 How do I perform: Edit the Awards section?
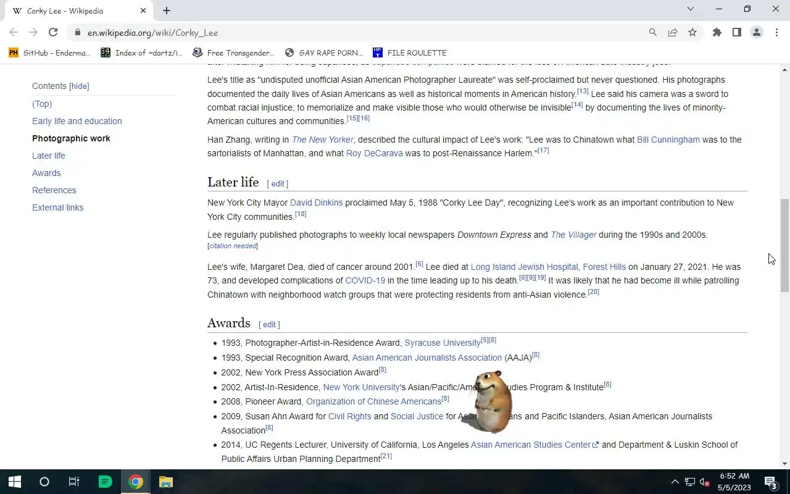point(269,324)
